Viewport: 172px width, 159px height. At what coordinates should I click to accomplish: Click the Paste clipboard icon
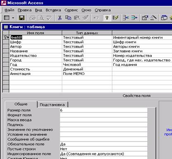(77, 18)
